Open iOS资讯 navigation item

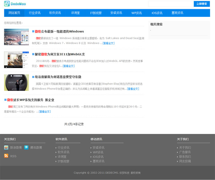point(157,13)
